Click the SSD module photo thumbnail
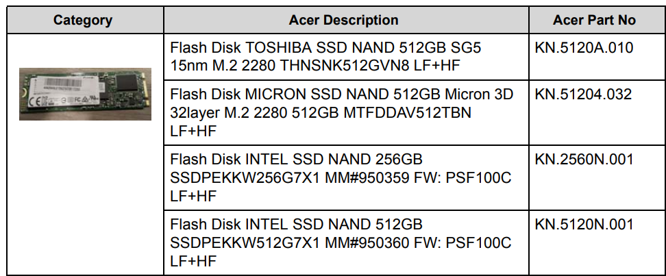This screenshot has height=276, width=666. coord(86,94)
